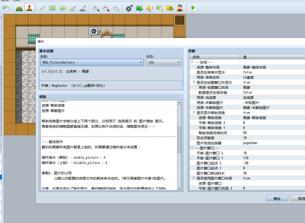
Task: Open the plugin manager puzzle icon
Action: tap(139, 8)
